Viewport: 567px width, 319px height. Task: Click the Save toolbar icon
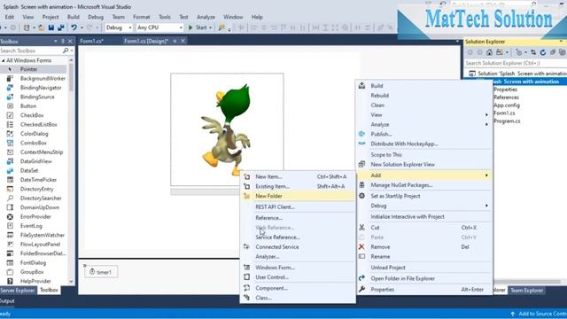[51, 27]
